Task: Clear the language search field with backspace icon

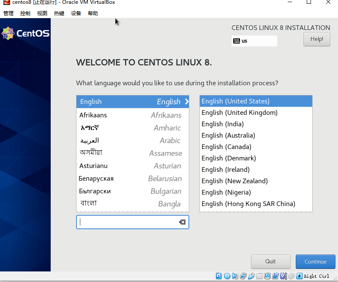Action: coord(182,222)
